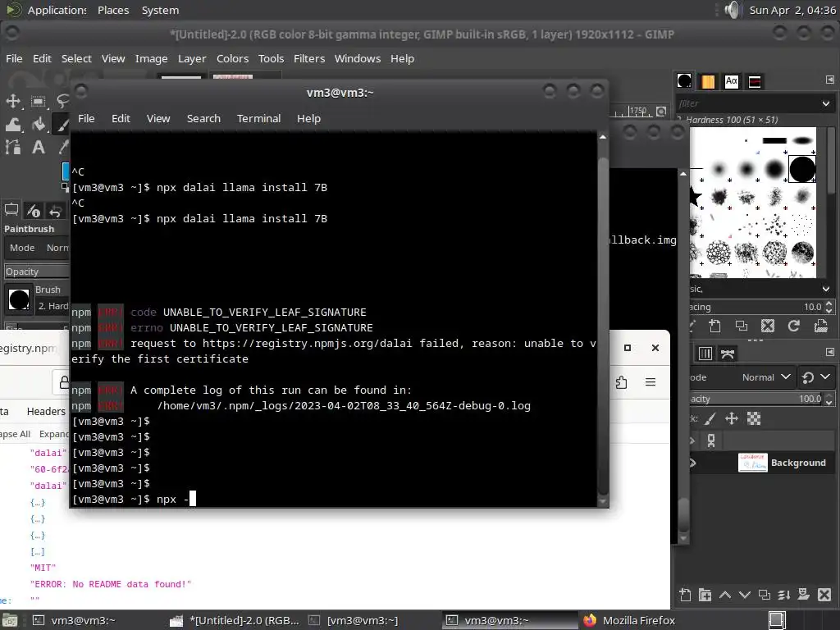Open the terminal's Edit menu
The image size is (840, 630).
pos(121,118)
